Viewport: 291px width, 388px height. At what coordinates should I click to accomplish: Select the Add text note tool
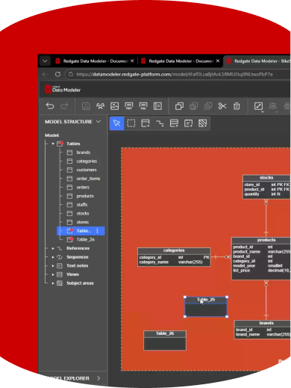click(x=188, y=123)
